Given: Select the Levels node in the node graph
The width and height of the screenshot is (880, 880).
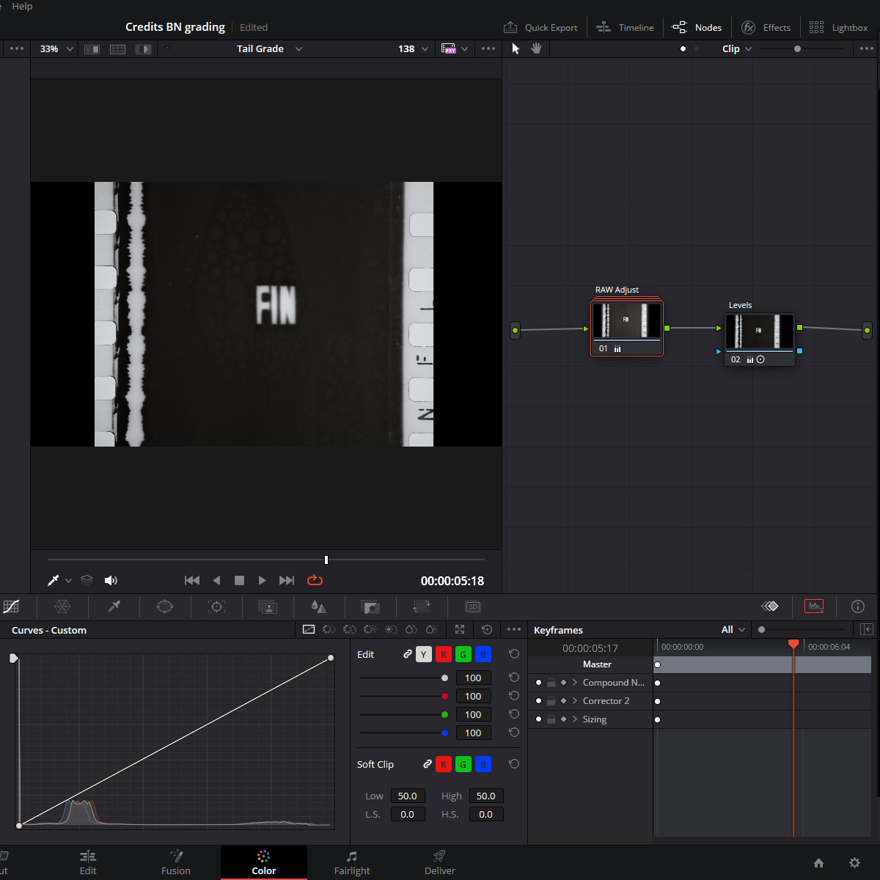Looking at the screenshot, I should click(759, 331).
